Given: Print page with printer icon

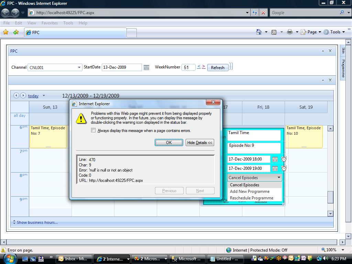Looking at the screenshot, I should point(289,32).
